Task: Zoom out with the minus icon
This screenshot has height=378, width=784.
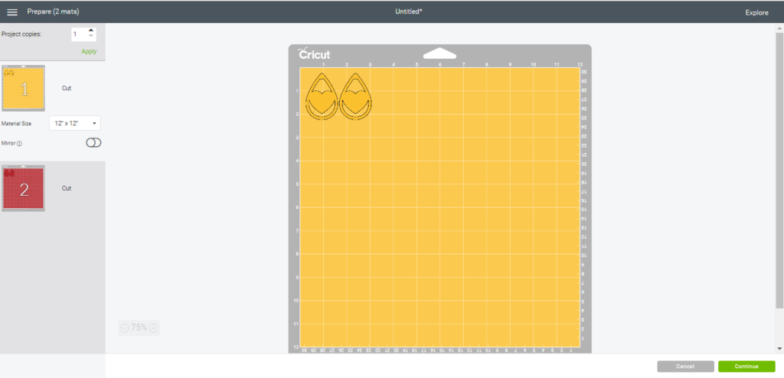Action: (125, 327)
